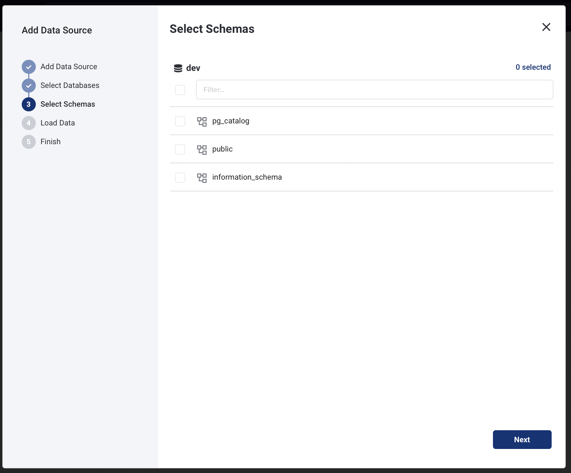Click the information_schema schema icon

click(202, 178)
